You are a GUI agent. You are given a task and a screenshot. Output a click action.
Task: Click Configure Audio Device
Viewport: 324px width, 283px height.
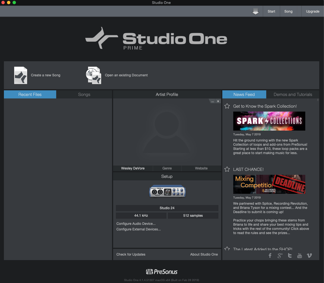[136, 224]
